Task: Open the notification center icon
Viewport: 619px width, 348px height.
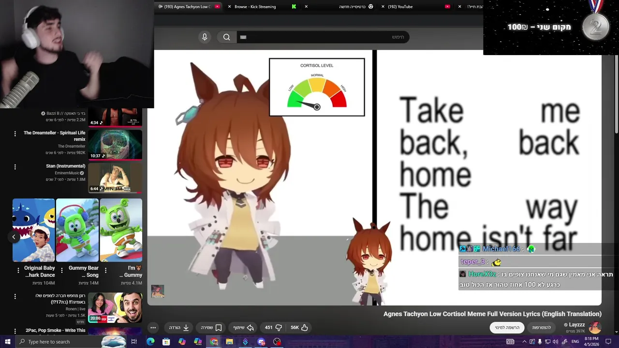Action: [608, 342]
